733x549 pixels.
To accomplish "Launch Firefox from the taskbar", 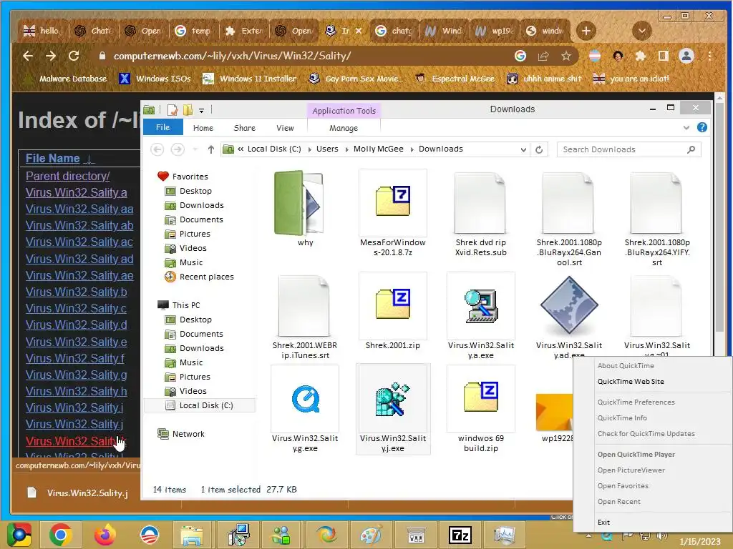I will pyautogui.click(x=105, y=535).
